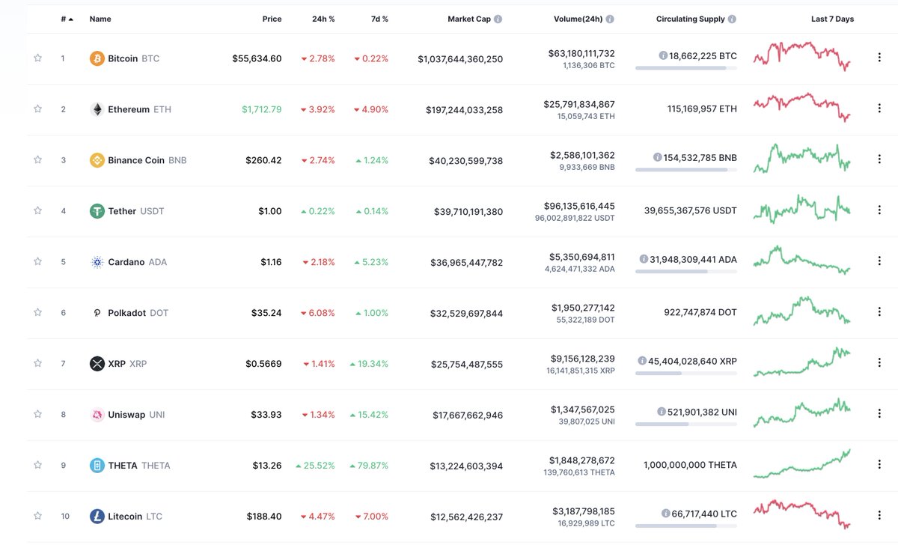Open the Bitcoin row three-dot menu
This screenshot has height=545, width=898.
click(x=879, y=58)
